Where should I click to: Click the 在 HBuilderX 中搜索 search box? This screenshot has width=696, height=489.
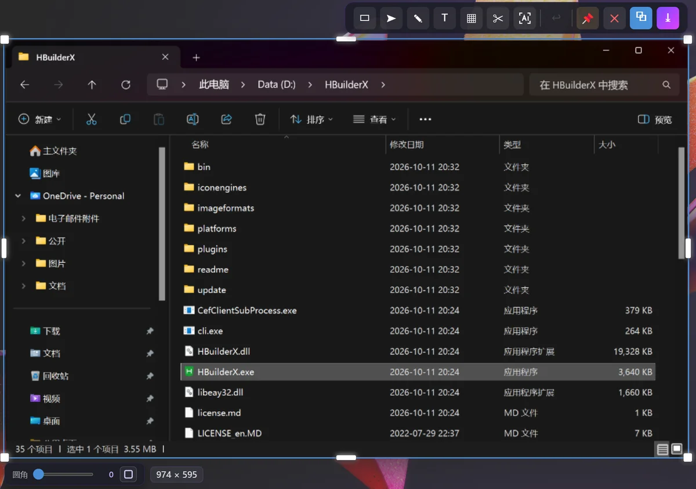click(605, 85)
